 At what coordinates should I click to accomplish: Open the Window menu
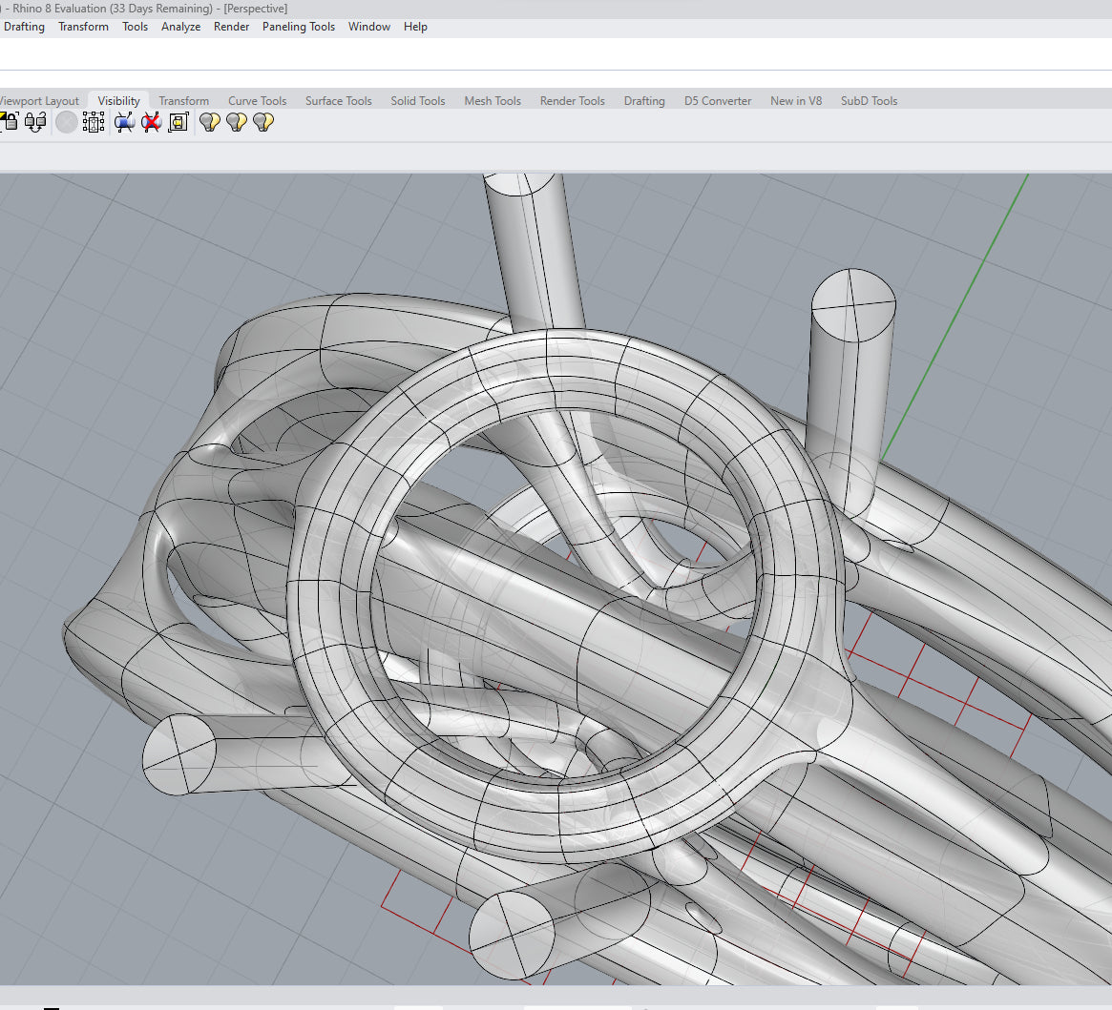[x=369, y=27]
